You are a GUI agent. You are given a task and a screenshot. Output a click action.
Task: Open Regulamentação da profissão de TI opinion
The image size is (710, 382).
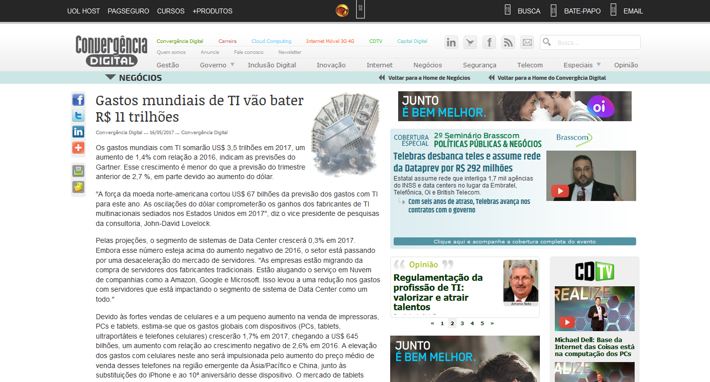point(438,292)
